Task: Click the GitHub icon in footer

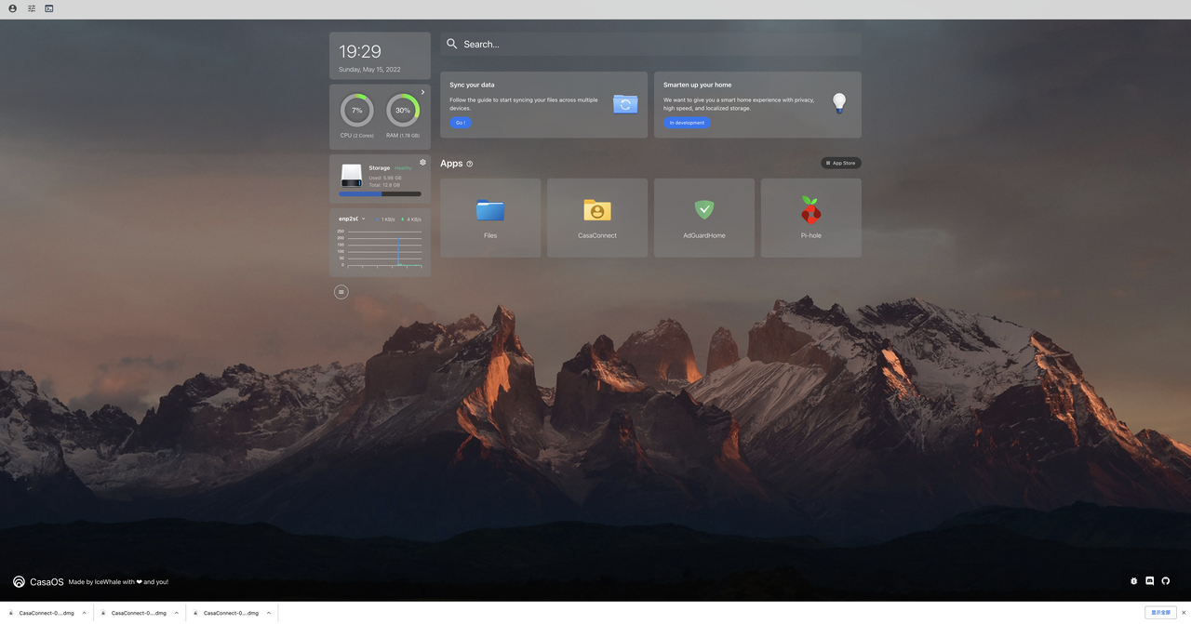Action: [x=1166, y=581]
